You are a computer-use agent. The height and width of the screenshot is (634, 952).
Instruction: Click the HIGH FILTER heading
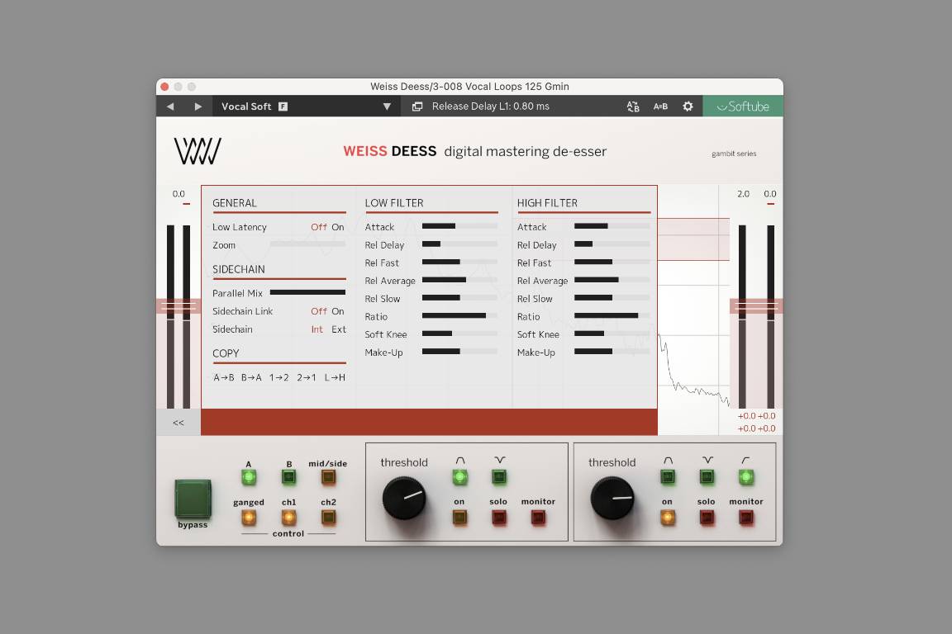pos(547,203)
